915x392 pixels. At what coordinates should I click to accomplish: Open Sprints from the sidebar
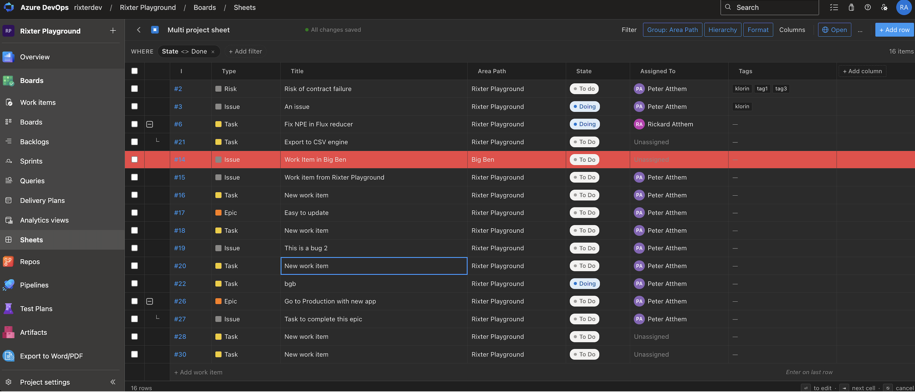point(31,161)
